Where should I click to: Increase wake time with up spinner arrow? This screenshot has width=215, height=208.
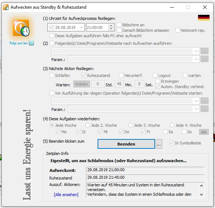pyautogui.click(x=111, y=26)
